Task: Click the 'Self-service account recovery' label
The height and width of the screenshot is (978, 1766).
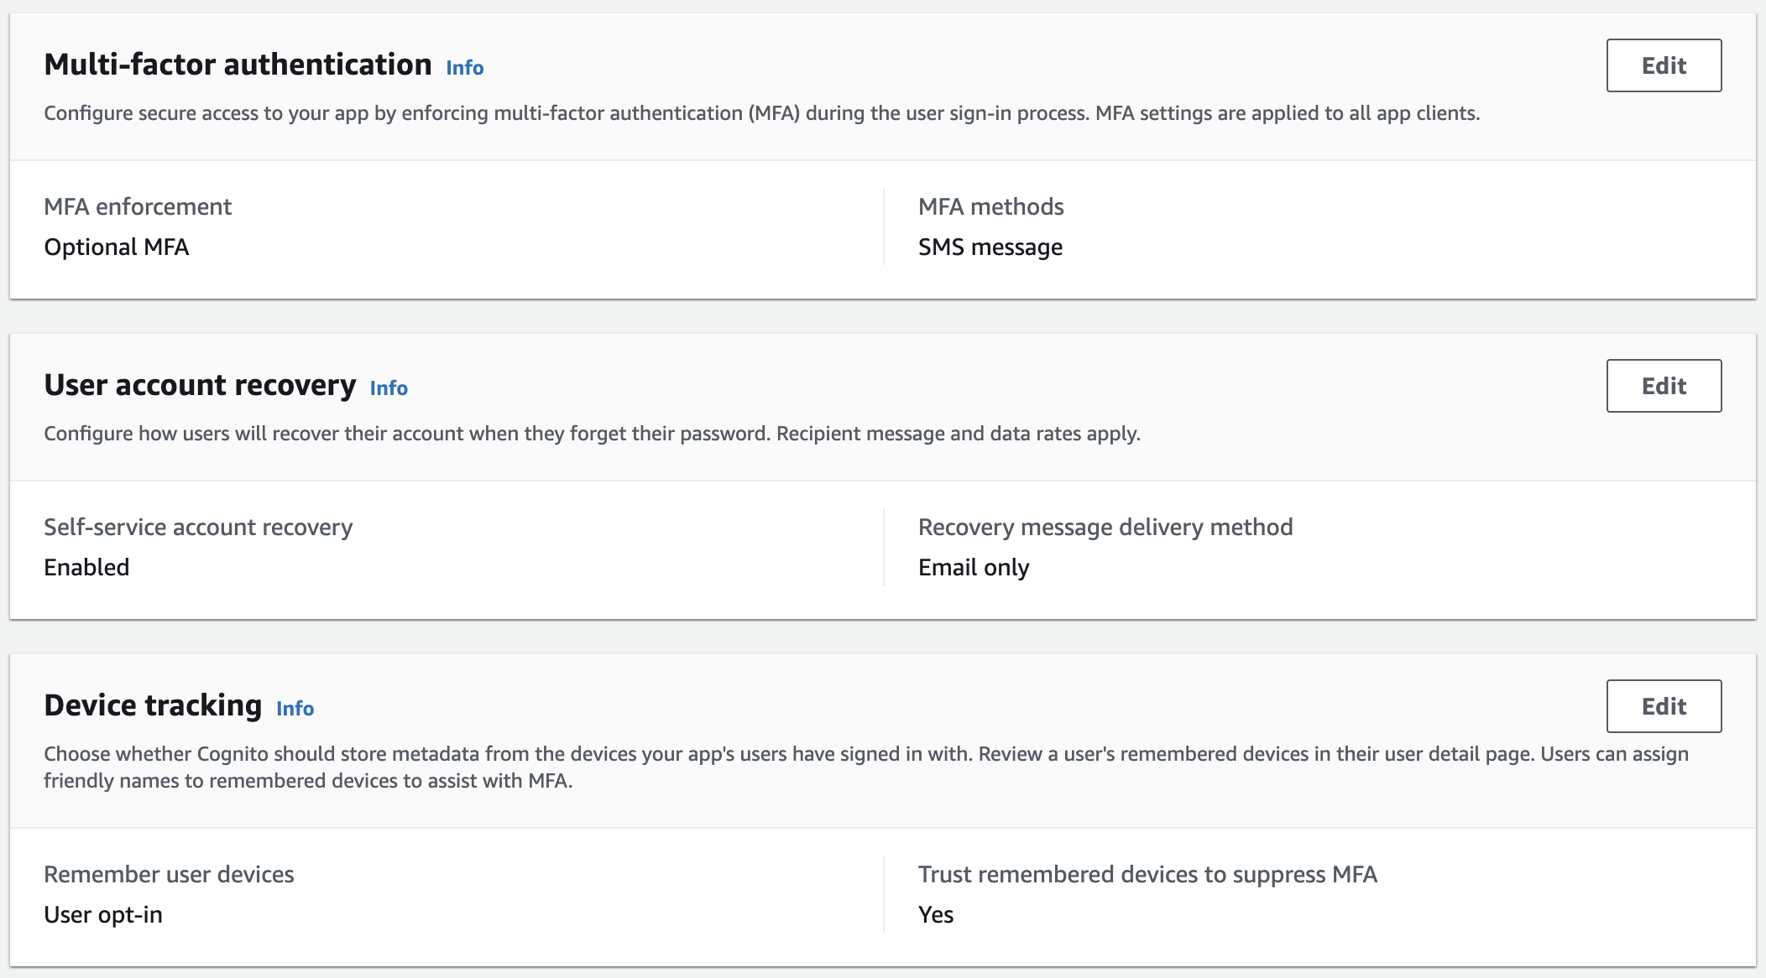Action: click(x=198, y=527)
